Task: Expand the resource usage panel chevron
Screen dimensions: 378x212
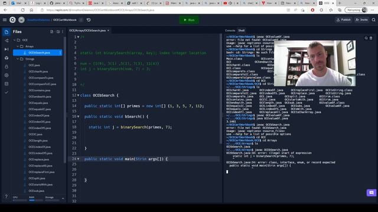Action: point(63,198)
